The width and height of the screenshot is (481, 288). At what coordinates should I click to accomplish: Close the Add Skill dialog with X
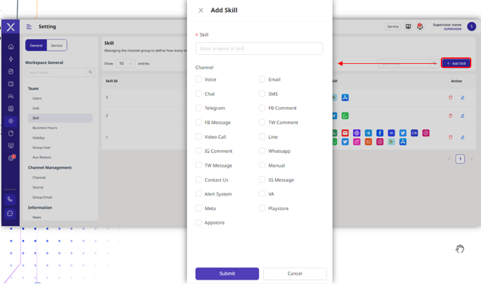tap(201, 10)
